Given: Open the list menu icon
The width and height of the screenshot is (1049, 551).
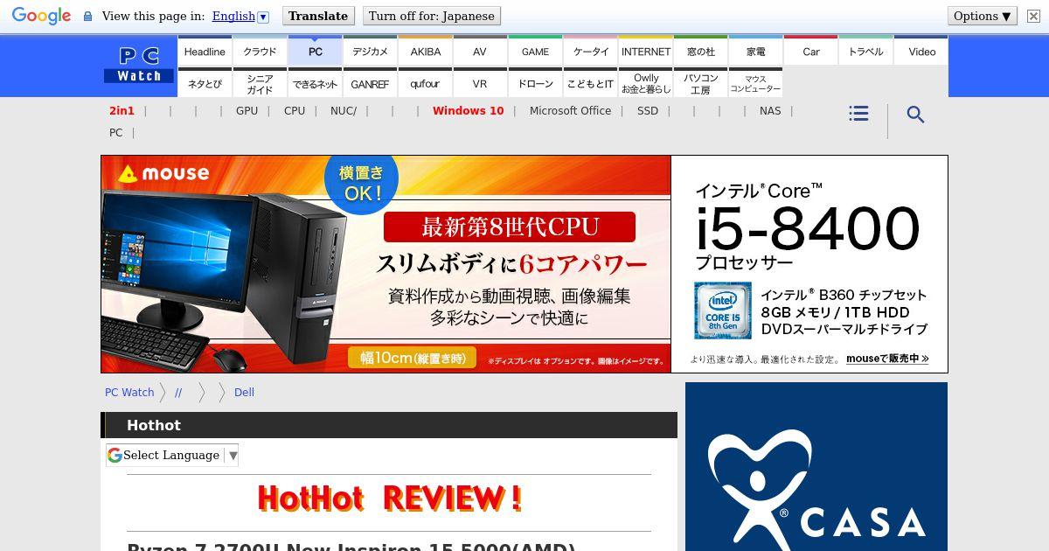Looking at the screenshot, I should 858,114.
